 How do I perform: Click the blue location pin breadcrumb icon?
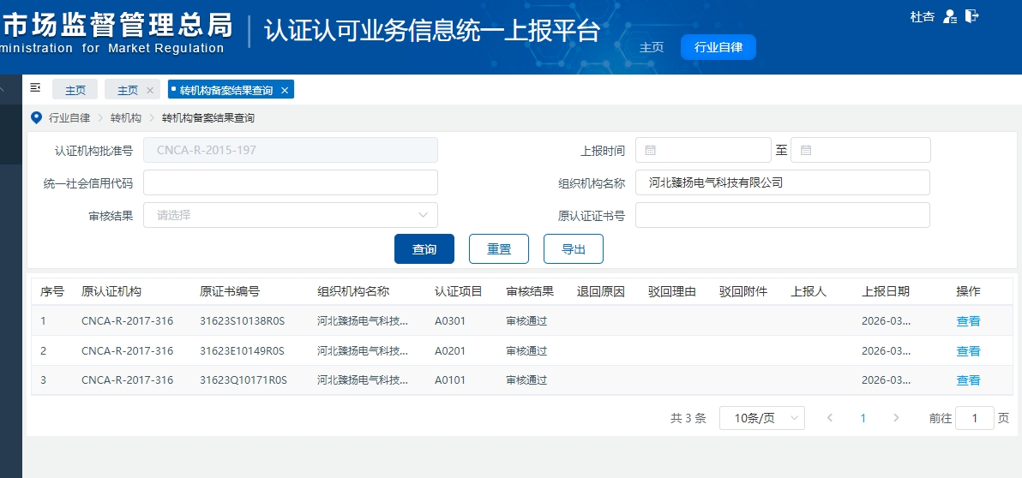[x=36, y=117]
